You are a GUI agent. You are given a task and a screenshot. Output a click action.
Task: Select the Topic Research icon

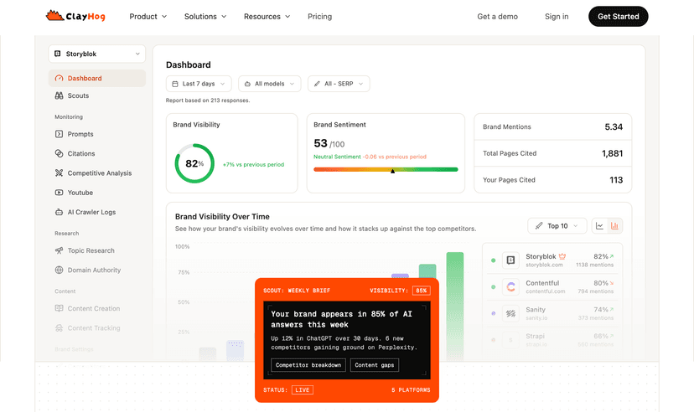click(x=59, y=250)
